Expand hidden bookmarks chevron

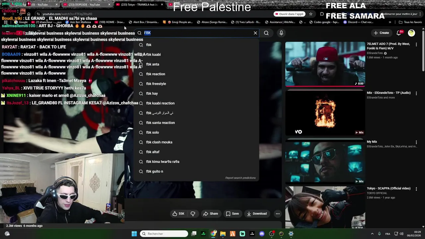tap(390, 22)
